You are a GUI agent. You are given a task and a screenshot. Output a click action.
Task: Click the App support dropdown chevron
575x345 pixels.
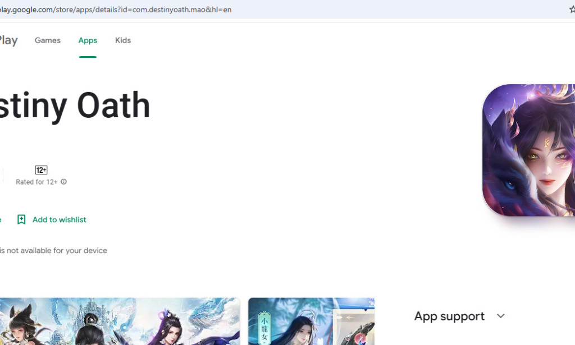[500, 316]
